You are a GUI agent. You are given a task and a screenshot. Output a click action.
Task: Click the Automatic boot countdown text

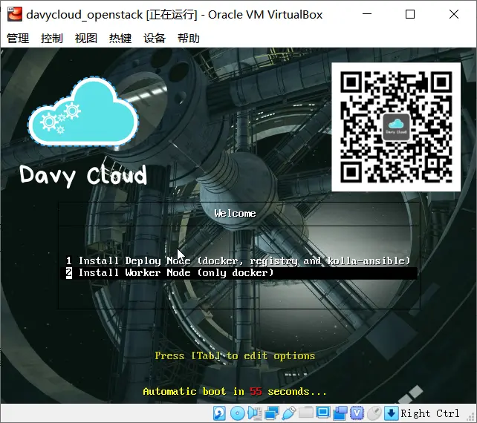[235, 391]
